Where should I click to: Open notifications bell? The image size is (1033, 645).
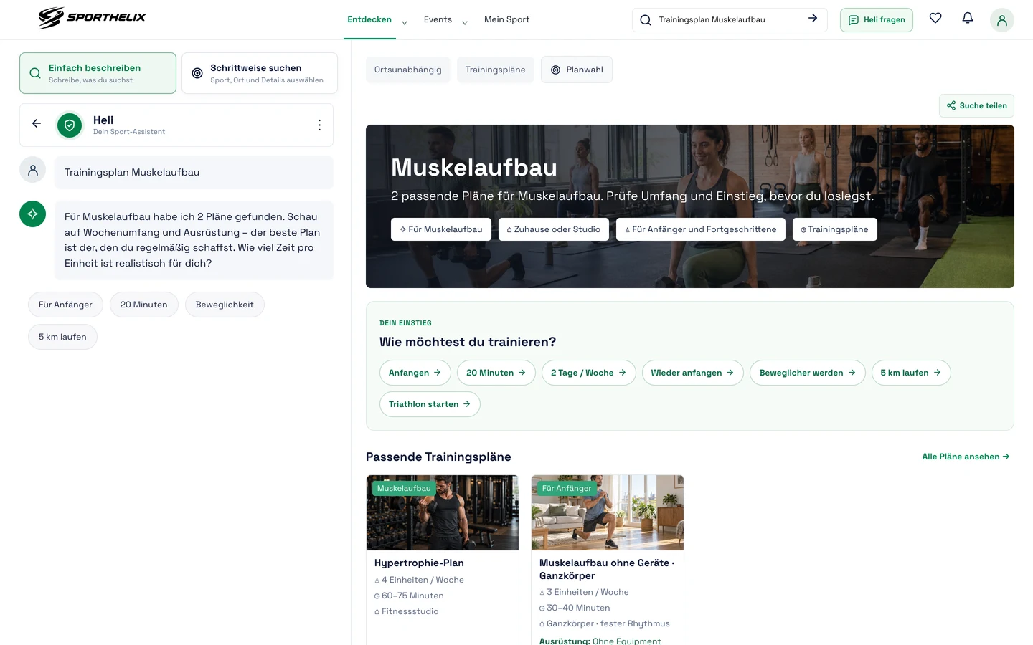tap(968, 18)
